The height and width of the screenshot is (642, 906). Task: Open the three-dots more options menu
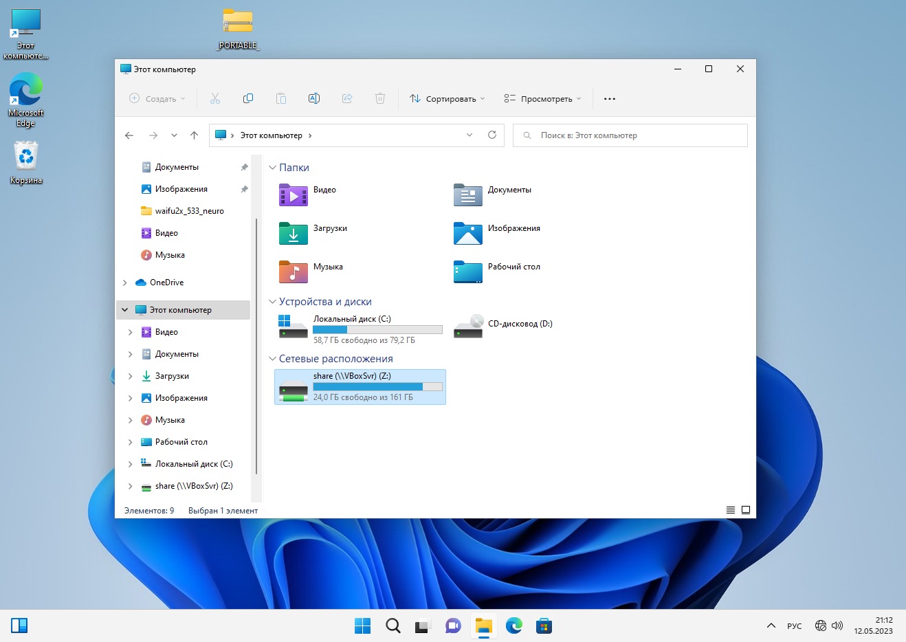610,98
